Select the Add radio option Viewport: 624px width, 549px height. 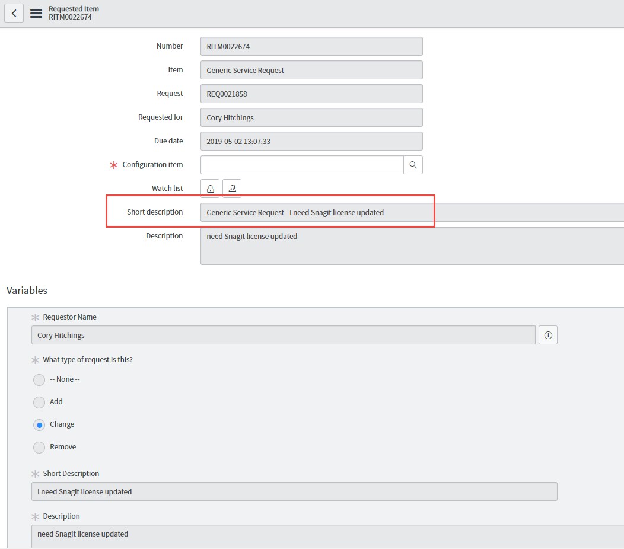point(39,402)
